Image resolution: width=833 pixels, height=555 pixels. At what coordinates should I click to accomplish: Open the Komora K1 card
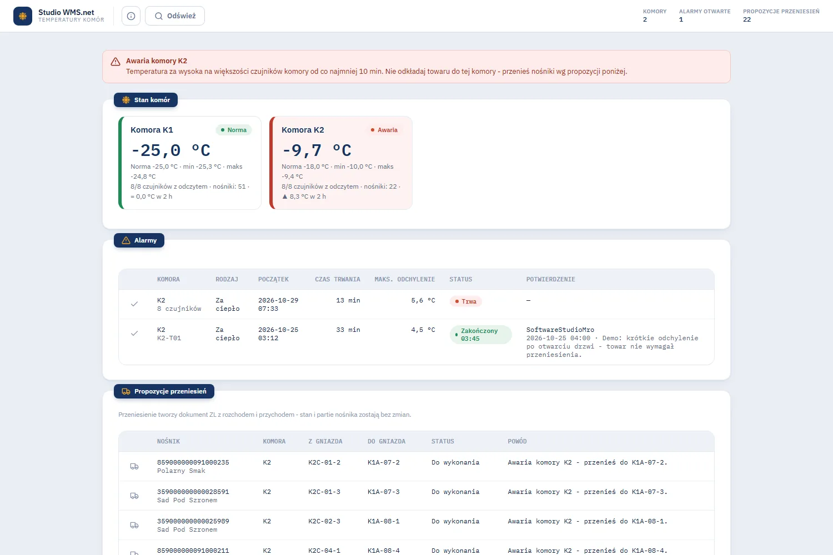(190, 163)
